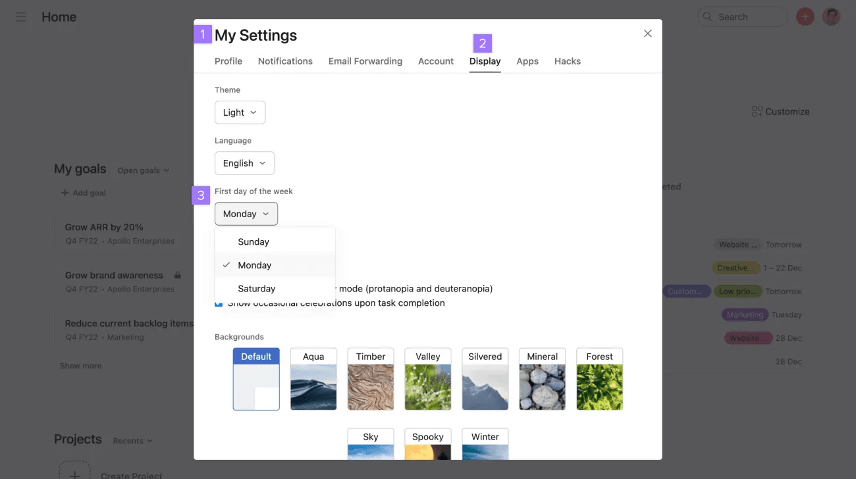
Task: Click the Customize widgets icon
Action: pos(757,112)
